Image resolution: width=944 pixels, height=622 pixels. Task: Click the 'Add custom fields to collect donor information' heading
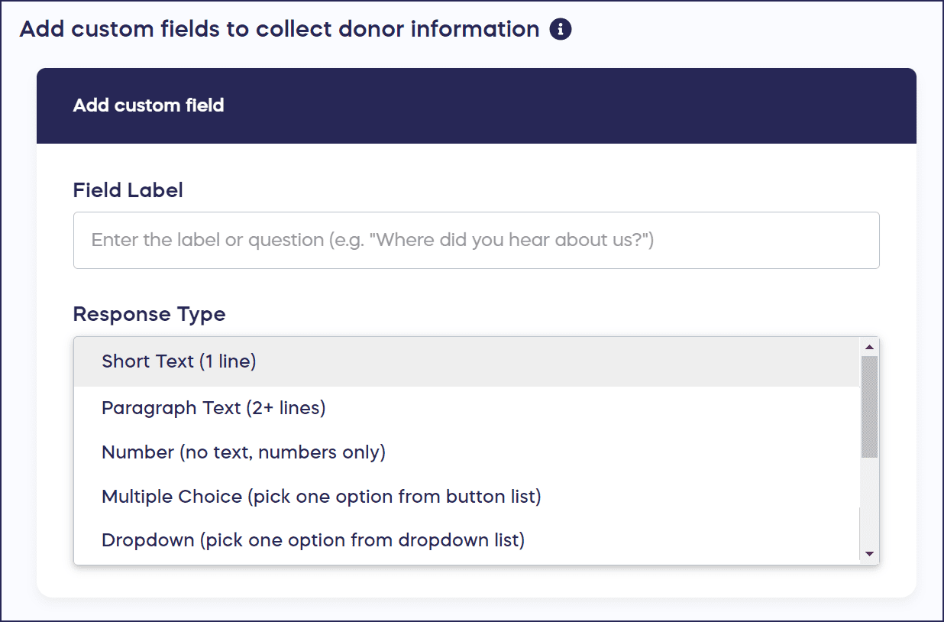pos(279,30)
